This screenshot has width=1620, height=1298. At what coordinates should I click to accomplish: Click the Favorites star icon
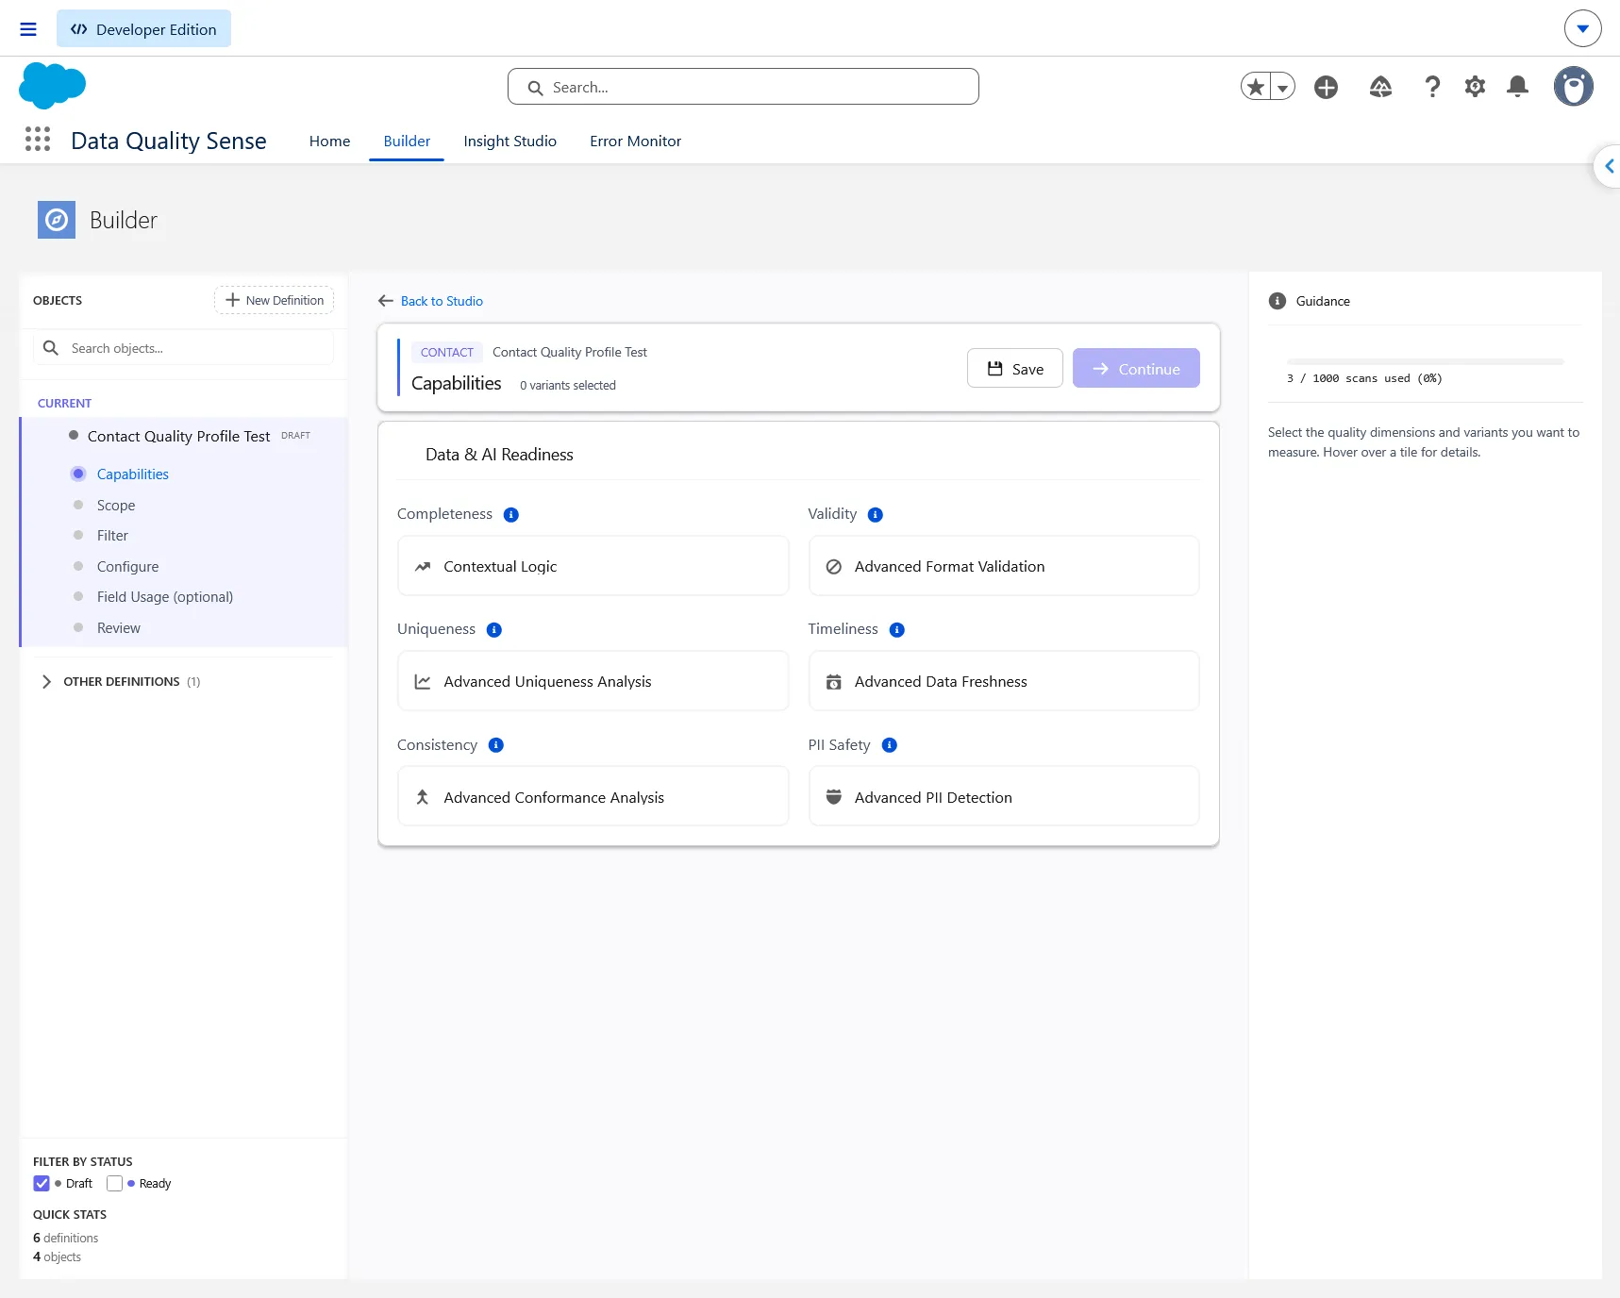click(1256, 87)
